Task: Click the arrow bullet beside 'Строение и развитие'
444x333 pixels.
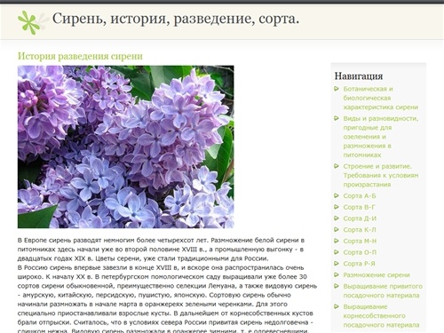Action: point(337,166)
